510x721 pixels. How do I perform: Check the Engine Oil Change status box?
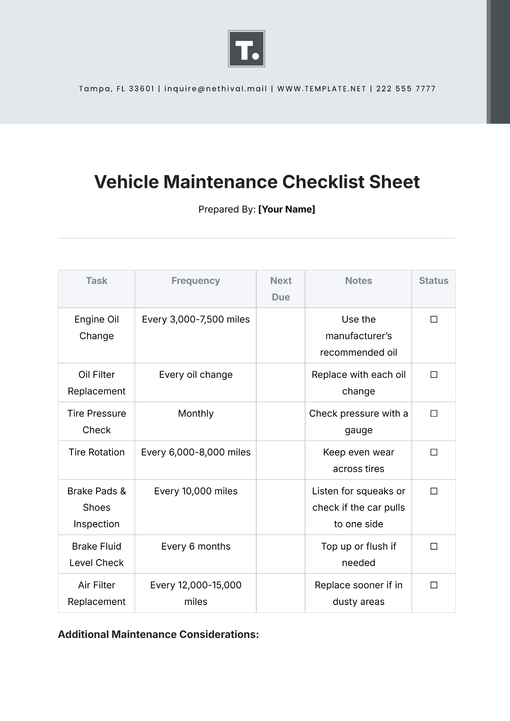click(x=433, y=319)
